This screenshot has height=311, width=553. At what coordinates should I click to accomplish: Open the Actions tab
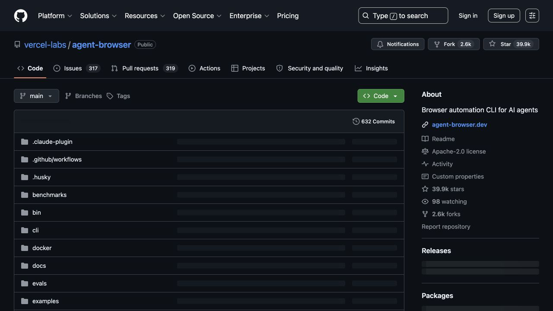tap(204, 68)
